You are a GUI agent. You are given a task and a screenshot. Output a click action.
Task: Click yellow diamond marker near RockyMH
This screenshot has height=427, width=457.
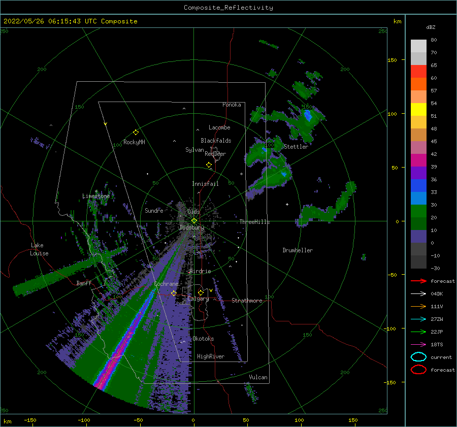click(136, 133)
